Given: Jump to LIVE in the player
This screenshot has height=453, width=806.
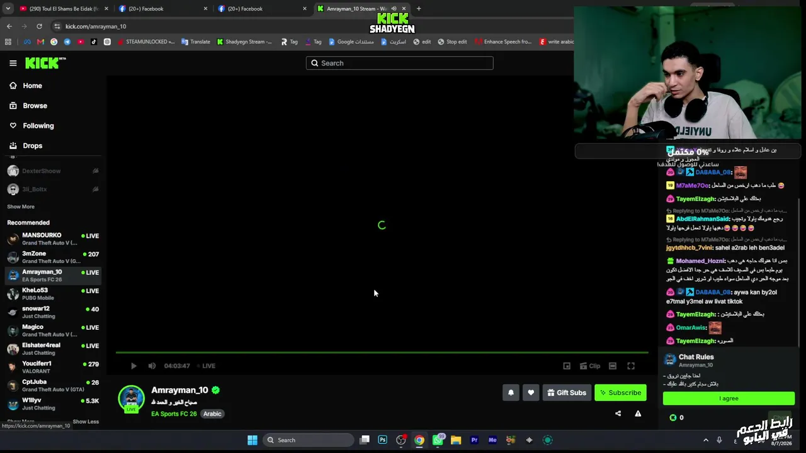Looking at the screenshot, I should [x=206, y=366].
